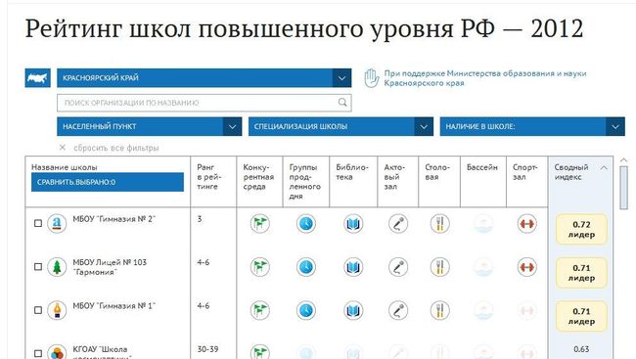
Task: Click the Бассейн column header
Action: 481,167
